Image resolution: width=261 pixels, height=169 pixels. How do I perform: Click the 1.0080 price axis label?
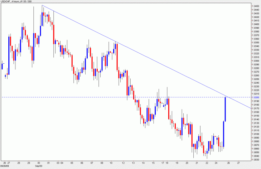tap(256, 141)
